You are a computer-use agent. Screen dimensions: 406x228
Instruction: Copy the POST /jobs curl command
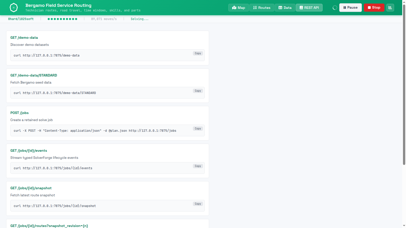198,129
